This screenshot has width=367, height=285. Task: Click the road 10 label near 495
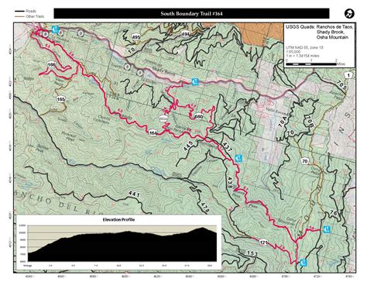(x=132, y=51)
